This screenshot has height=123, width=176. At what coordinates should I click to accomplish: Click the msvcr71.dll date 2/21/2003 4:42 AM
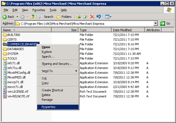click(126, 87)
